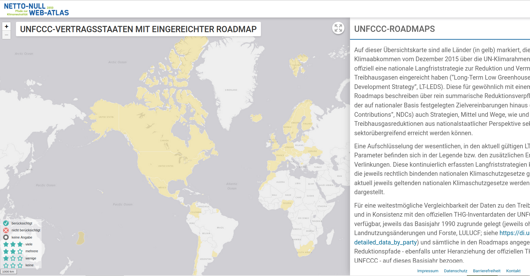Open the Datenschutz link

point(455,271)
